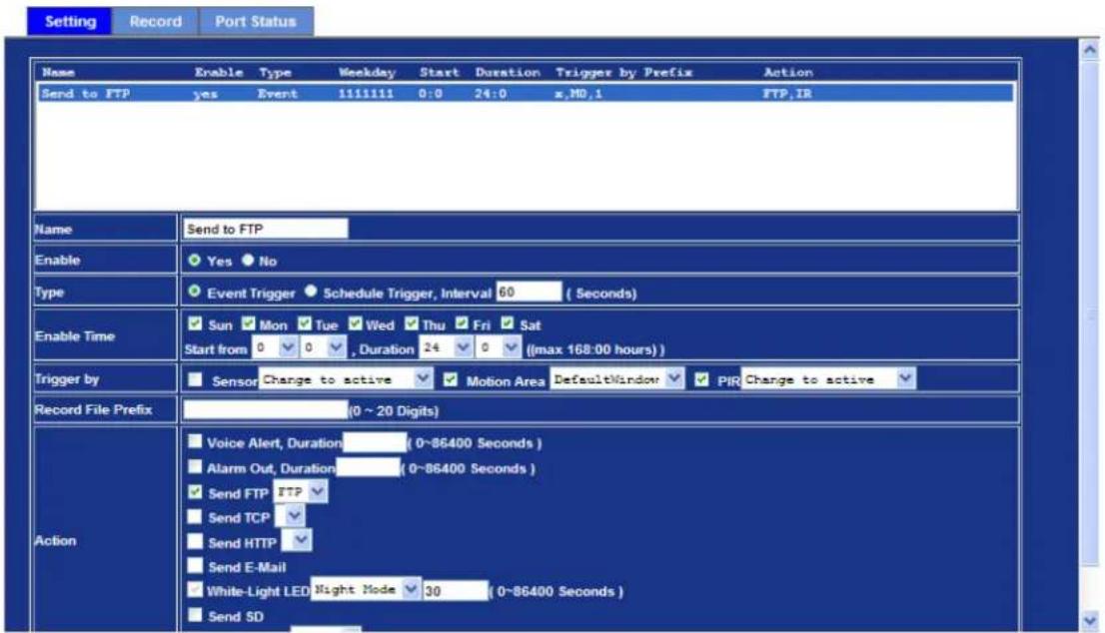
Task: Toggle the Thu checkbox
Action: tap(412, 323)
